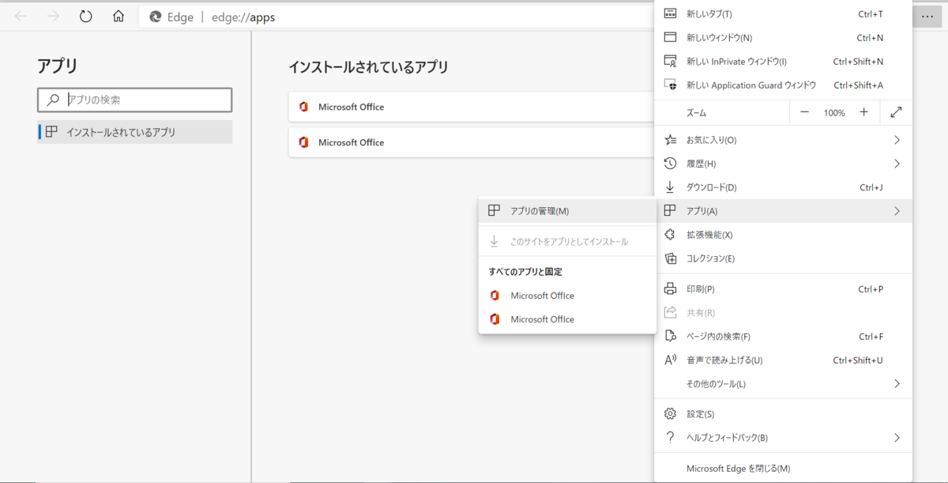Click the find-on-page icon beside ページ内の検索

point(670,337)
